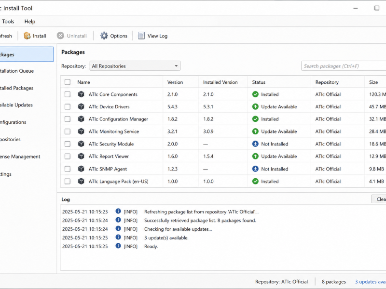This screenshot has width=386, height=289.
Task: Click package cube icon for ATIc SNMP Agent
Action: click(x=81, y=169)
